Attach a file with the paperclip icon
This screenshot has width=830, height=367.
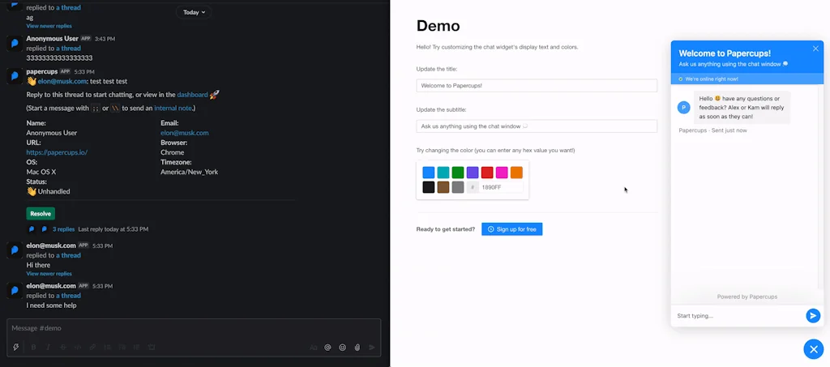(x=357, y=347)
